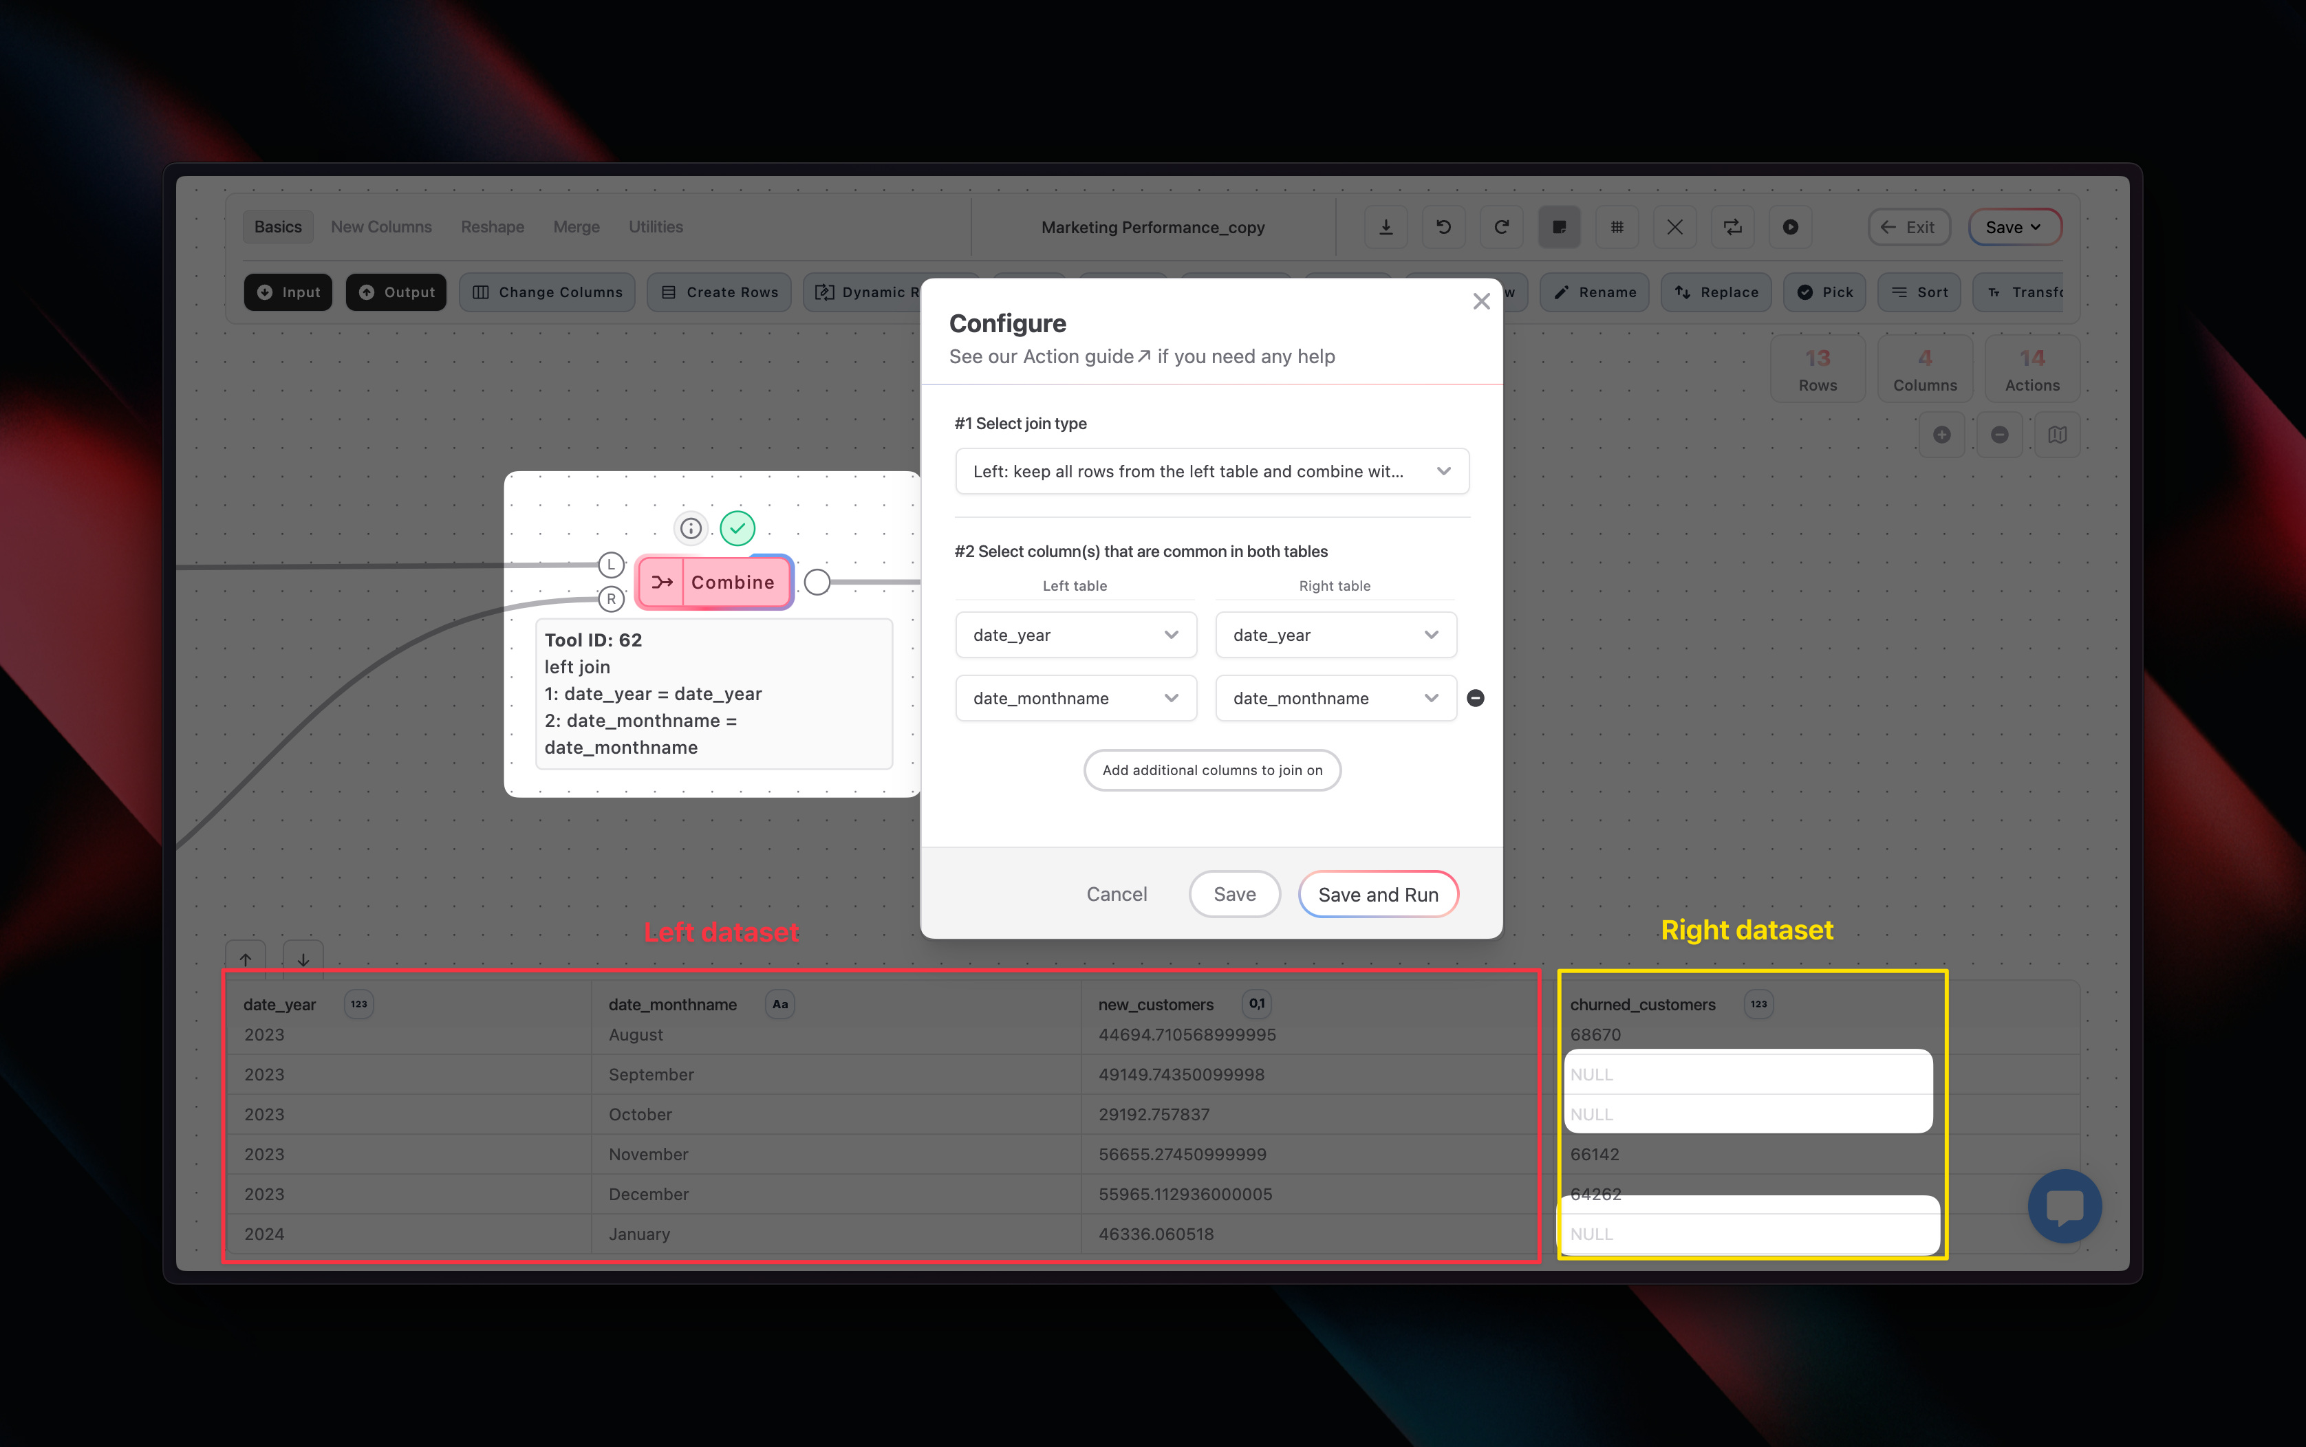The width and height of the screenshot is (2306, 1447).
Task: Click the 13 Rows counter
Action: click(1817, 369)
